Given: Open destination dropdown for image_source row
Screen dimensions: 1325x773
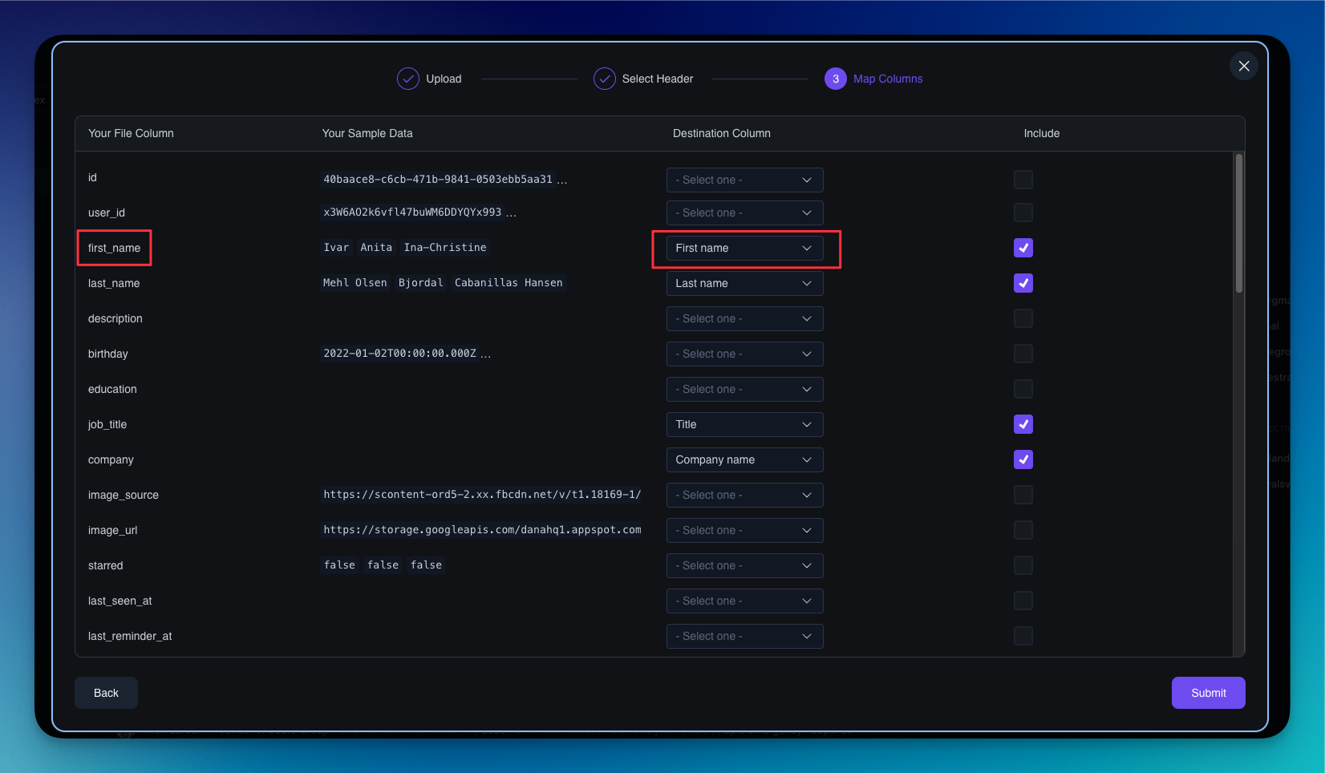Looking at the screenshot, I should pyautogui.click(x=745, y=495).
